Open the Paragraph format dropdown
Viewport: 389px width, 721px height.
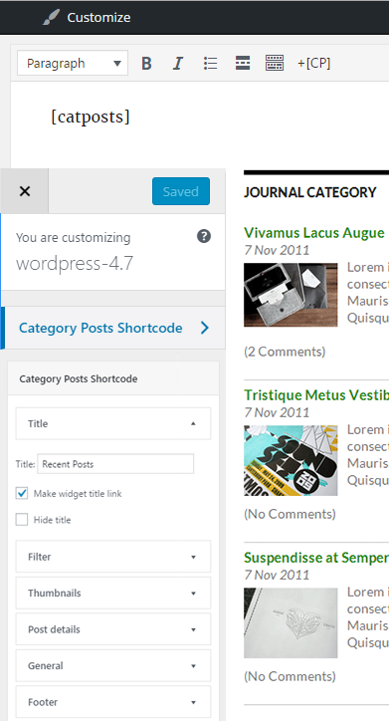73,63
